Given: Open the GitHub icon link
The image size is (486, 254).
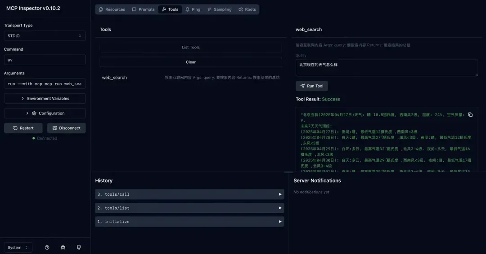Looking at the screenshot, I should (79, 248).
